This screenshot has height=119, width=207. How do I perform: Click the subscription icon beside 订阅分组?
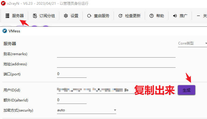[x=35, y=16]
